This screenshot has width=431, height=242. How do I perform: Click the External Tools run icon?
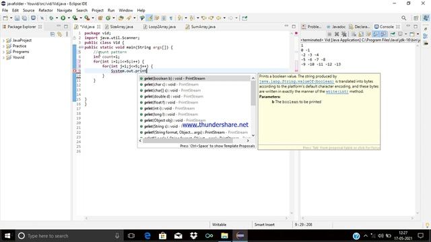[x=87, y=18]
